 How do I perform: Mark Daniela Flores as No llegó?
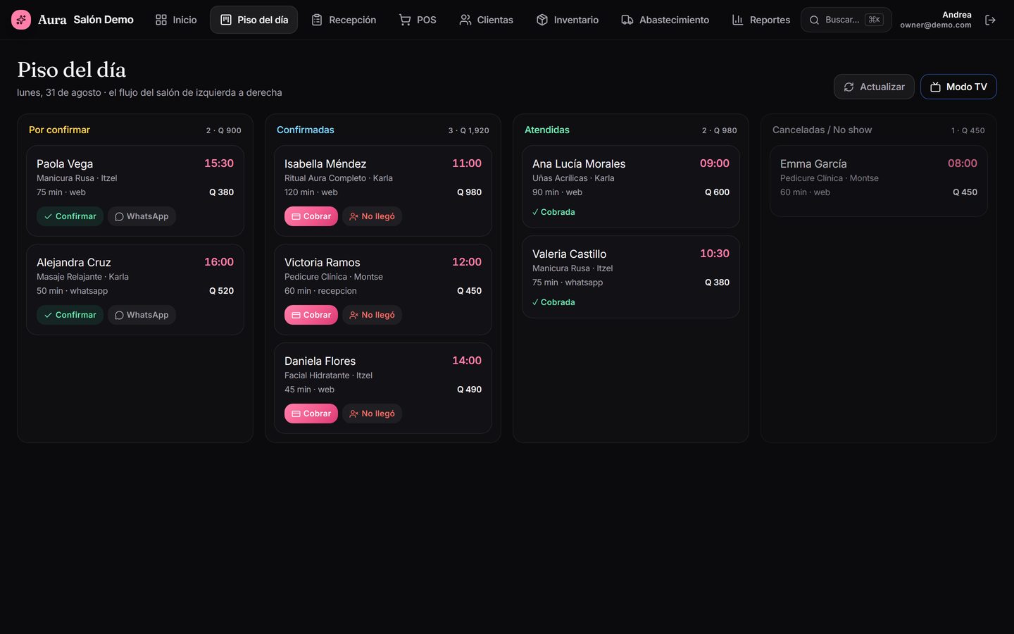[372, 414]
